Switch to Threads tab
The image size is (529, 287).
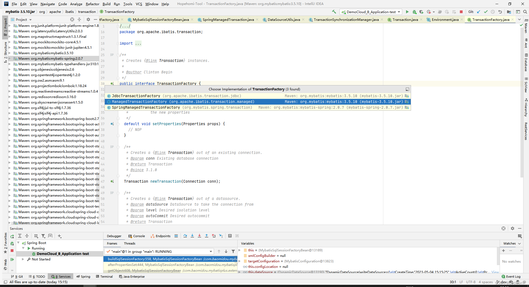pyautogui.click(x=130, y=243)
